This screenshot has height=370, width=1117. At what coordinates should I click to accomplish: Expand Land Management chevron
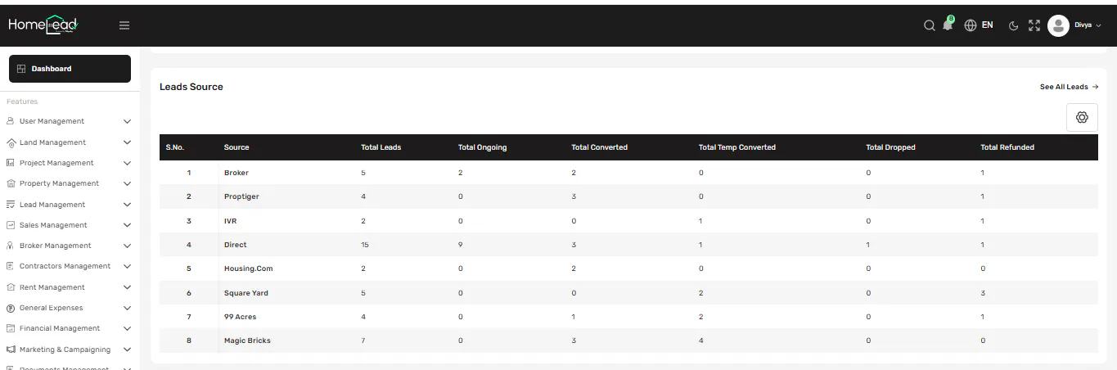click(x=127, y=142)
